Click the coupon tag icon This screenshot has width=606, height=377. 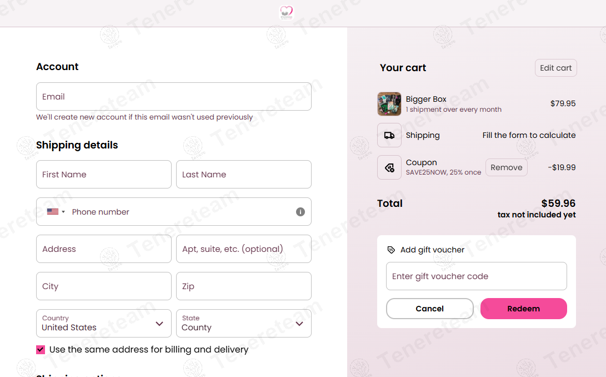click(x=389, y=167)
